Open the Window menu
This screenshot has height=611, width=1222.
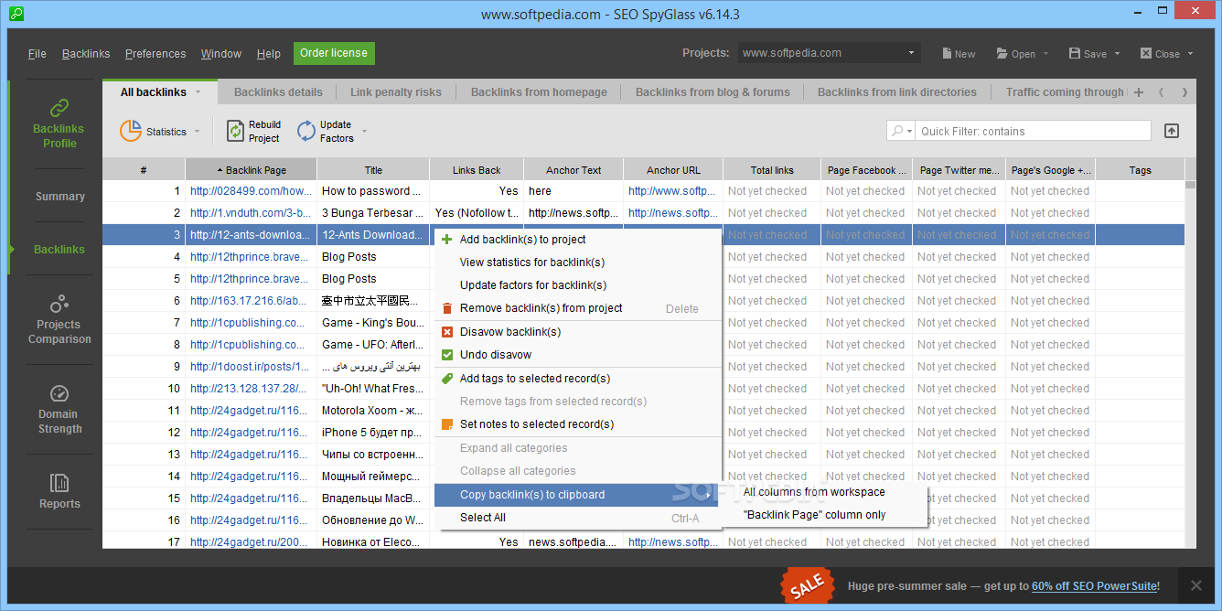pyautogui.click(x=221, y=54)
